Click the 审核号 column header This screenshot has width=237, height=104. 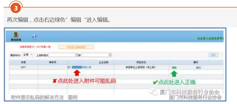click(x=53, y=62)
